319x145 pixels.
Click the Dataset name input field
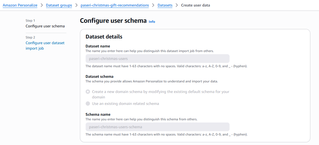157,59
